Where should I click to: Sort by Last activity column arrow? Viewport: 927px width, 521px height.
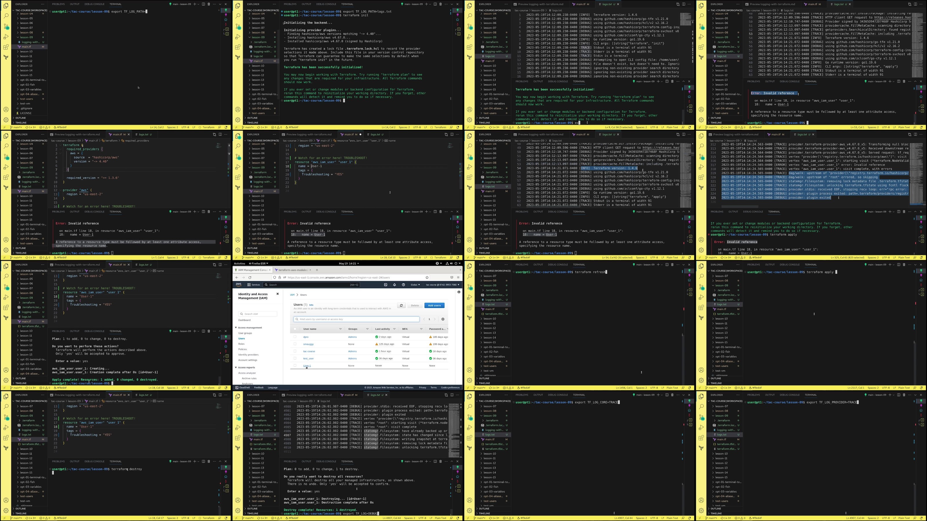[x=394, y=329]
